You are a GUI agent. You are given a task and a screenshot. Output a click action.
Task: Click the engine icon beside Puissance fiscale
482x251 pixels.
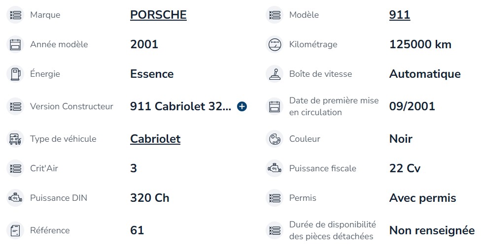(275, 168)
